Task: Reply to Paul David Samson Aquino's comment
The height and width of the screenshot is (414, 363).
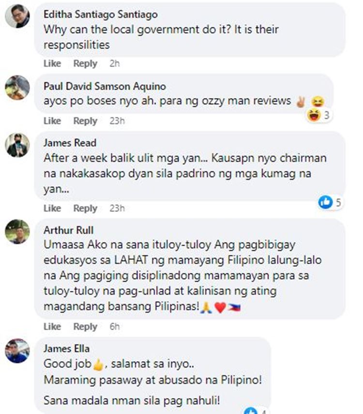Action: coord(85,121)
